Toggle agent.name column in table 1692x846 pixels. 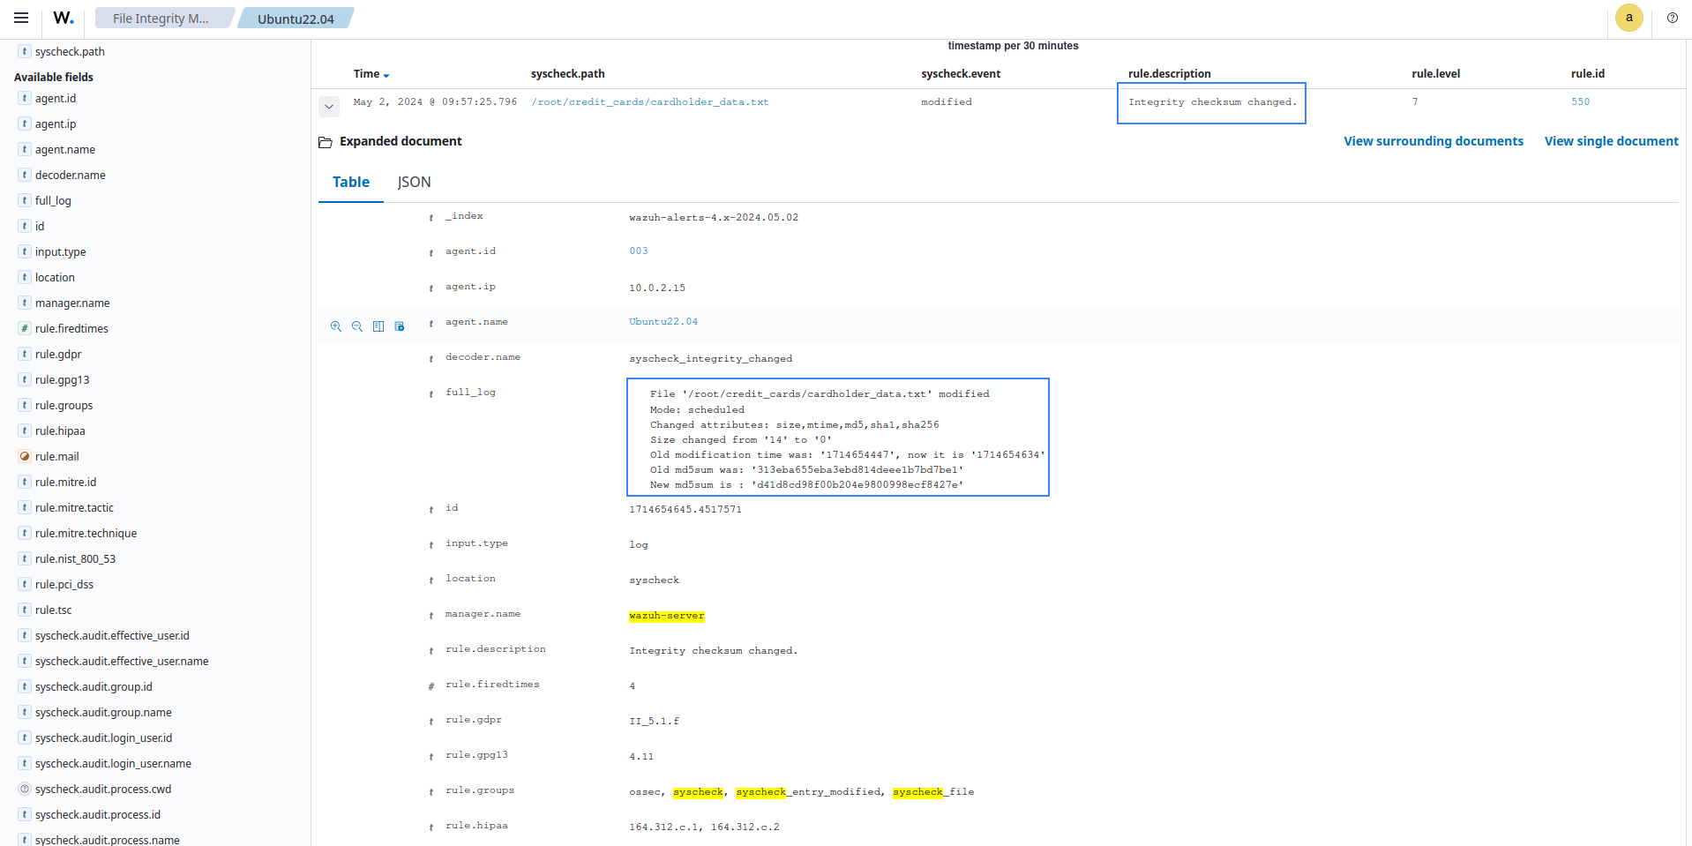click(x=378, y=326)
